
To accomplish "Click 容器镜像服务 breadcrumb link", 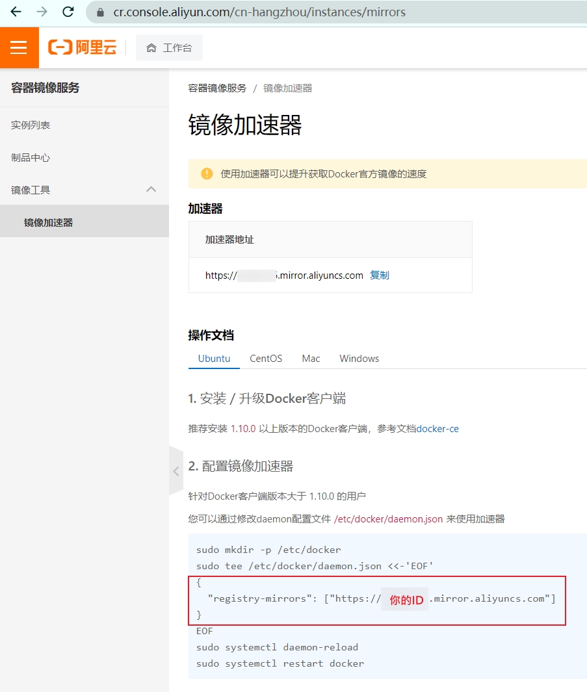I will [x=217, y=88].
